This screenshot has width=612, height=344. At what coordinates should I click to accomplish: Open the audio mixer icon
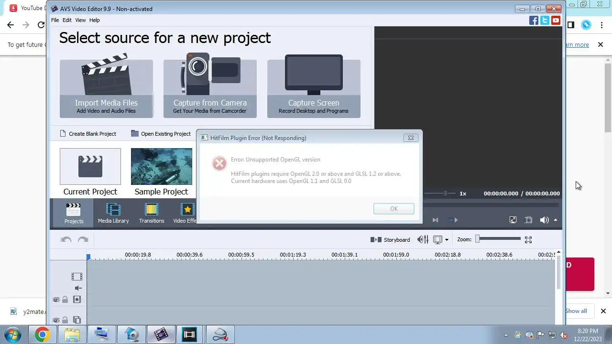point(423,240)
